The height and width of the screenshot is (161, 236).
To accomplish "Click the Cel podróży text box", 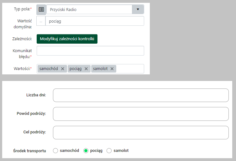I will point(141,132).
